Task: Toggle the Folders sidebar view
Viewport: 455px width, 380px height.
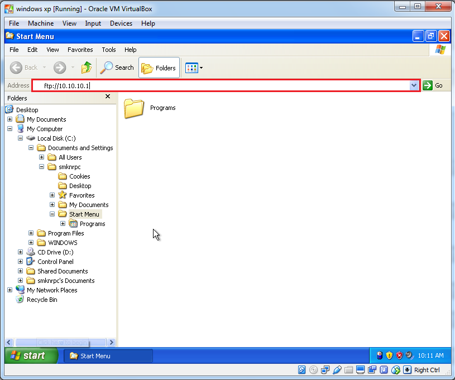Action: click(x=159, y=68)
